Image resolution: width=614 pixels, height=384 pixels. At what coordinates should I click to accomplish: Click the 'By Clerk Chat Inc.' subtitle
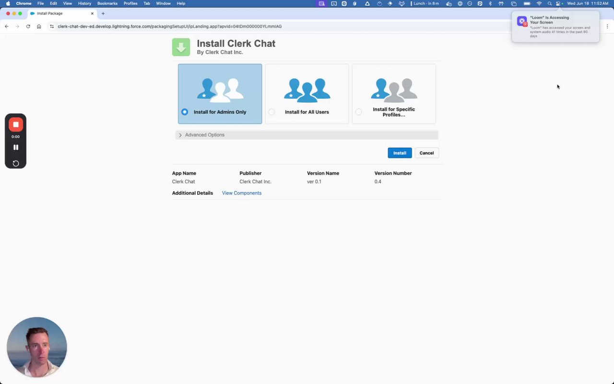[220, 52]
